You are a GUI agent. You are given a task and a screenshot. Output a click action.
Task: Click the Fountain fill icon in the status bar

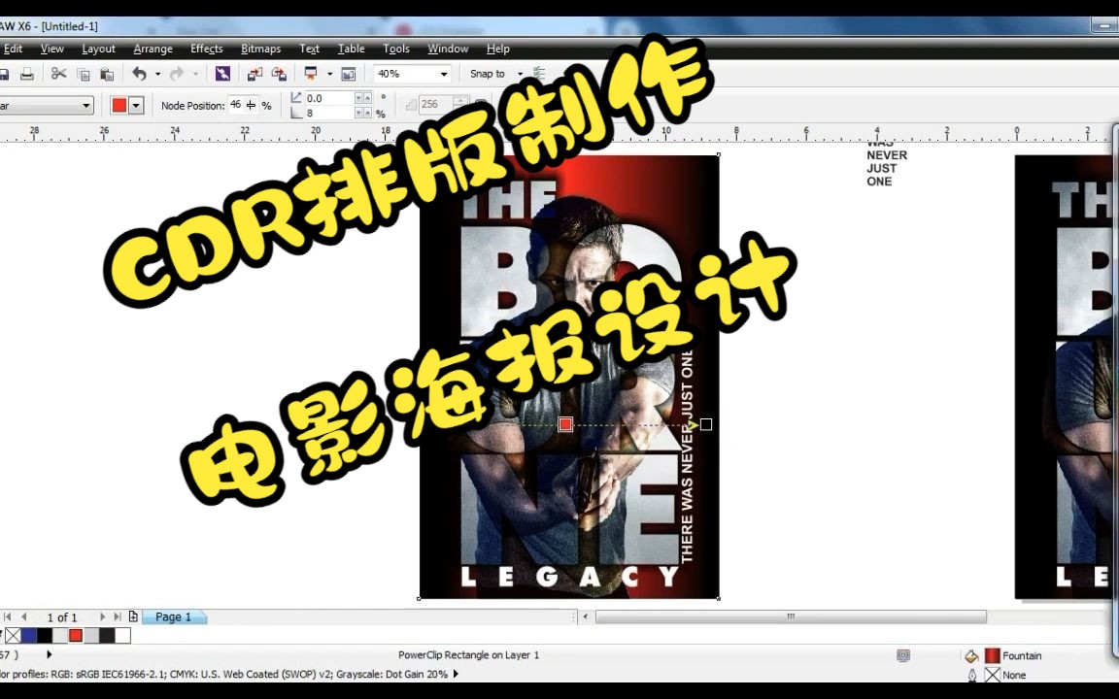[992, 655]
